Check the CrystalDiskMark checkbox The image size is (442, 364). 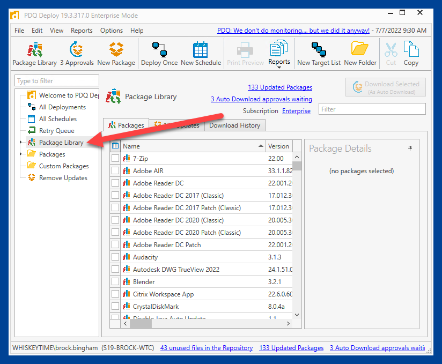coord(115,307)
